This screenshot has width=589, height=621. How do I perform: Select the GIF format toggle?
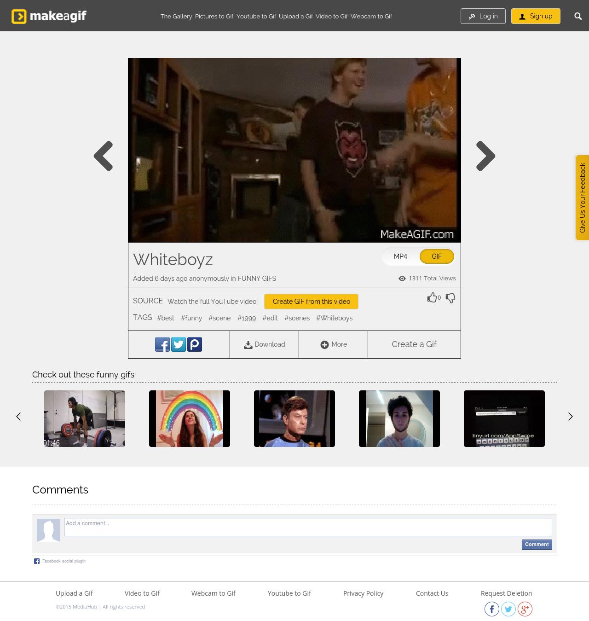[x=436, y=256]
